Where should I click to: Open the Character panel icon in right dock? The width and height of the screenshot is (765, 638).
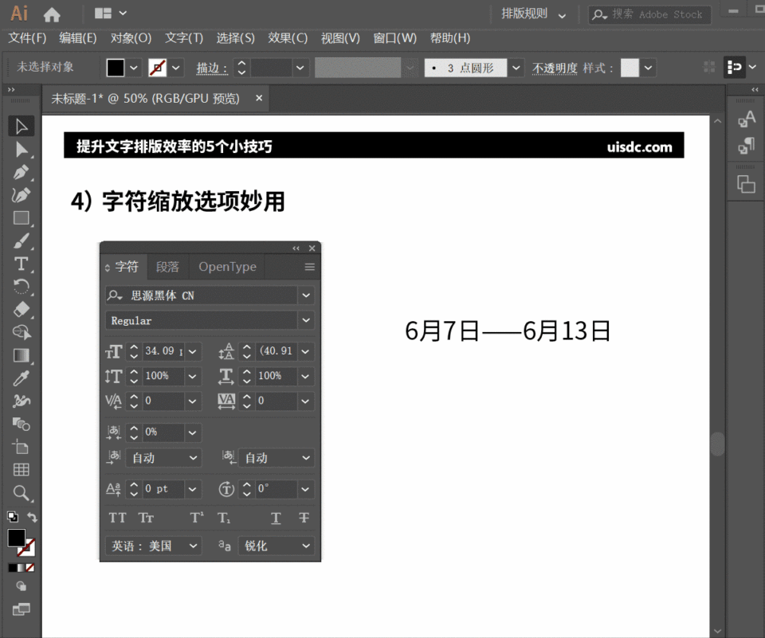[746, 118]
